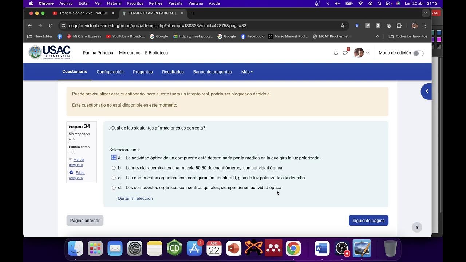Click the flag icon next to Marcar pregunta

coord(70,160)
